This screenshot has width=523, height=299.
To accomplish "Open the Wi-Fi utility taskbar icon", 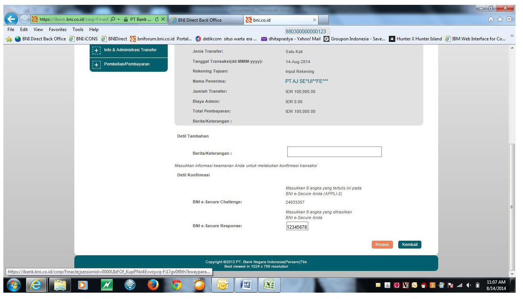I will 130,285.
